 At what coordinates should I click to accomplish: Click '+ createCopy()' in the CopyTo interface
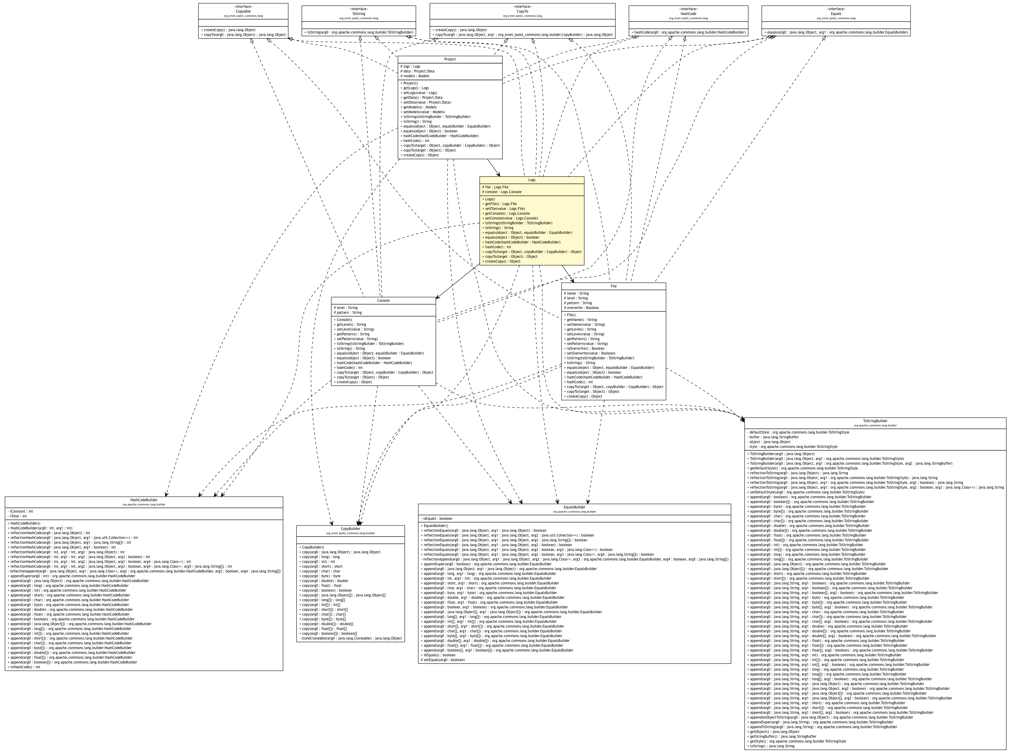tap(460, 30)
